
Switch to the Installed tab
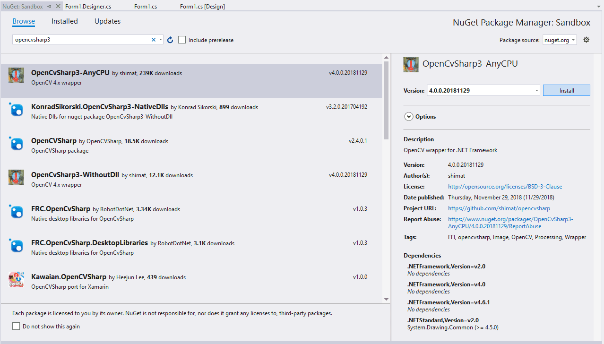pos(64,21)
